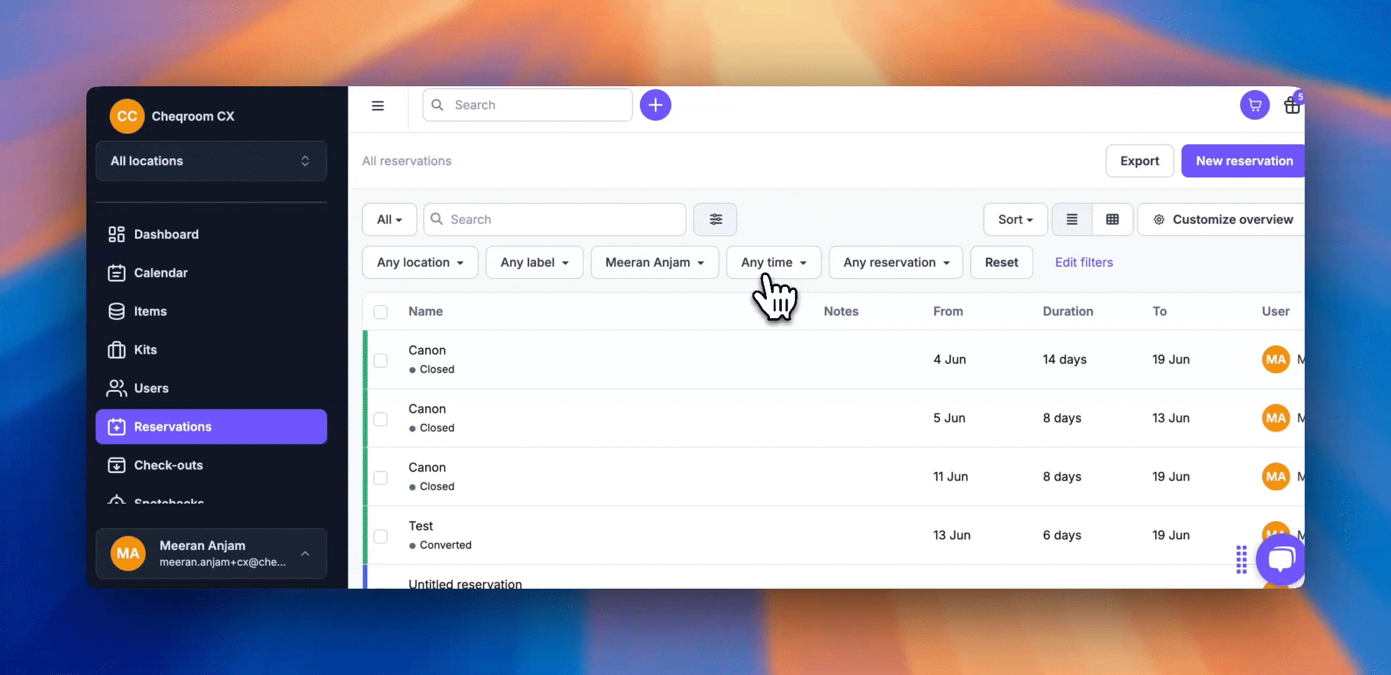Open the chat support bubble

[x=1281, y=559]
